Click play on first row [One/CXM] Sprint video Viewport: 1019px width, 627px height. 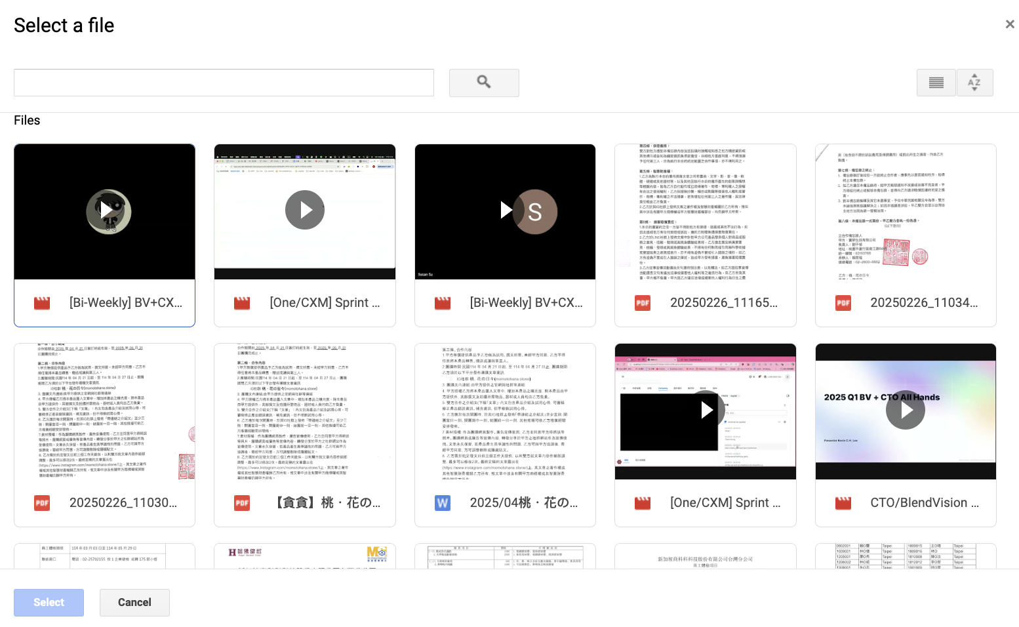click(305, 210)
